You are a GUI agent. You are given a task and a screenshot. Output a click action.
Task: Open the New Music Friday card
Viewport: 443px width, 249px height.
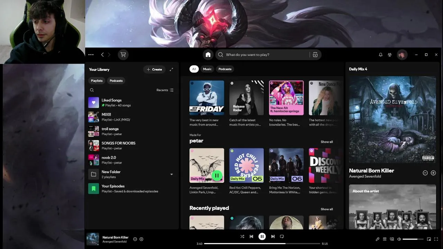click(x=207, y=104)
